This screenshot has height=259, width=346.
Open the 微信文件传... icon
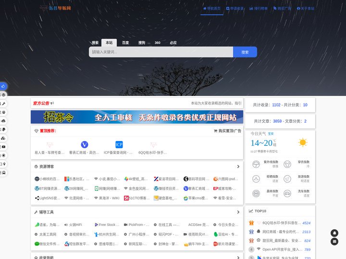click(37, 244)
